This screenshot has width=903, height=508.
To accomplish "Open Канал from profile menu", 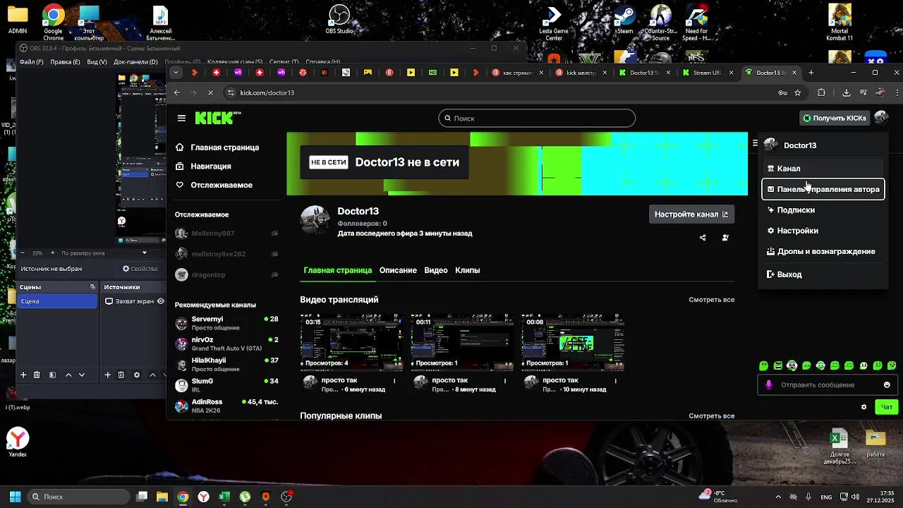I will 823,169.
